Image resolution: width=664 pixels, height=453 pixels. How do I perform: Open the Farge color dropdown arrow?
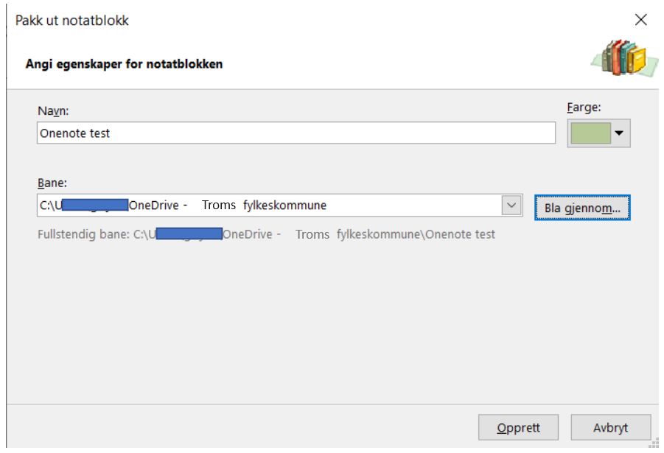pos(619,133)
